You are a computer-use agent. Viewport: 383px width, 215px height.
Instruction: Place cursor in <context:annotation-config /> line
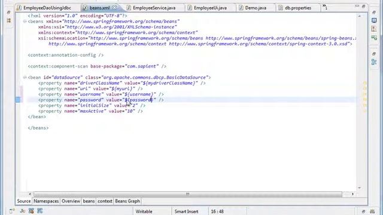click(66, 55)
